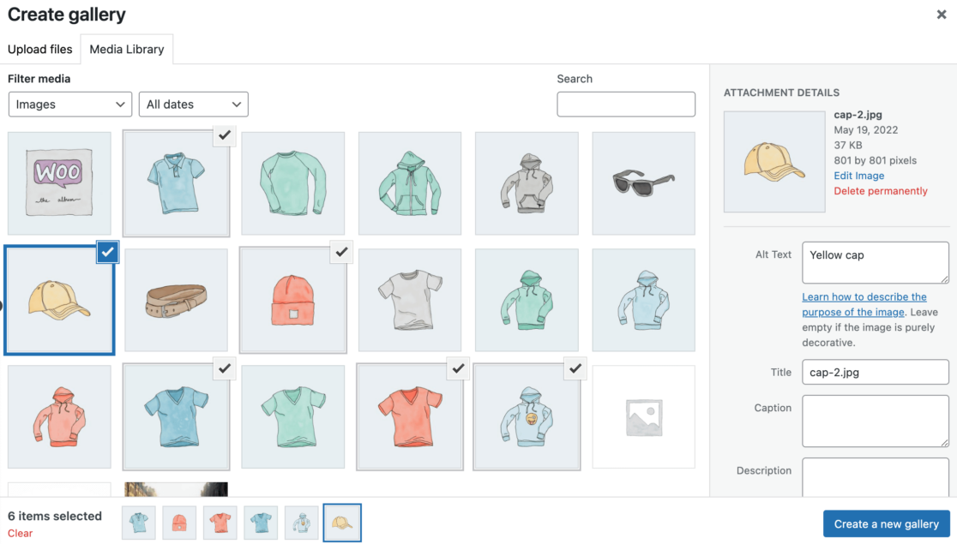The width and height of the screenshot is (957, 544).
Task: Clear all selected gallery items
Action: click(x=21, y=533)
